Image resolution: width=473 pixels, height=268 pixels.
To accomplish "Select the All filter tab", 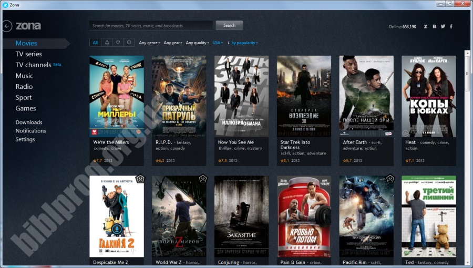I will tap(95, 43).
